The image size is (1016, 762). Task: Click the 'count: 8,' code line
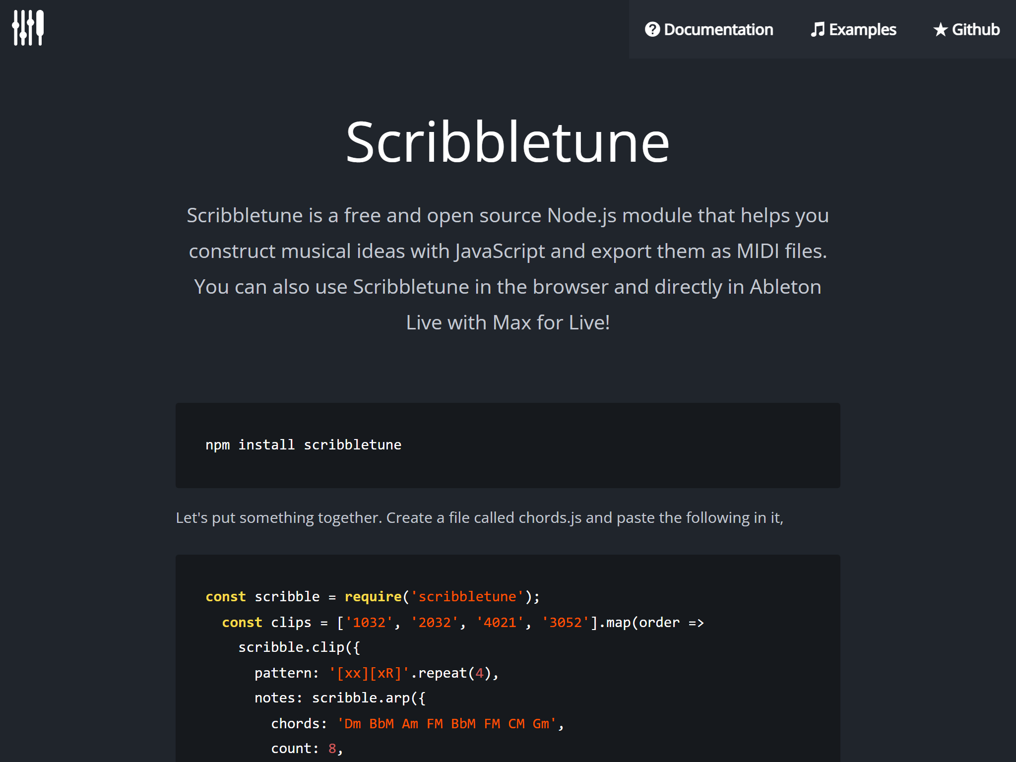[307, 749]
